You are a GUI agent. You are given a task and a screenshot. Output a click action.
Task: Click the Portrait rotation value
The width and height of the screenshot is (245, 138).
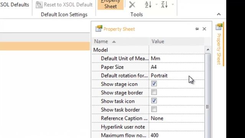(x=159, y=76)
